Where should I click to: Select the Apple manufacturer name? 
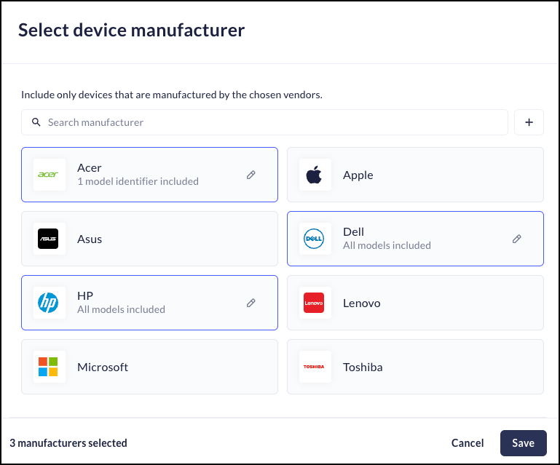358,175
